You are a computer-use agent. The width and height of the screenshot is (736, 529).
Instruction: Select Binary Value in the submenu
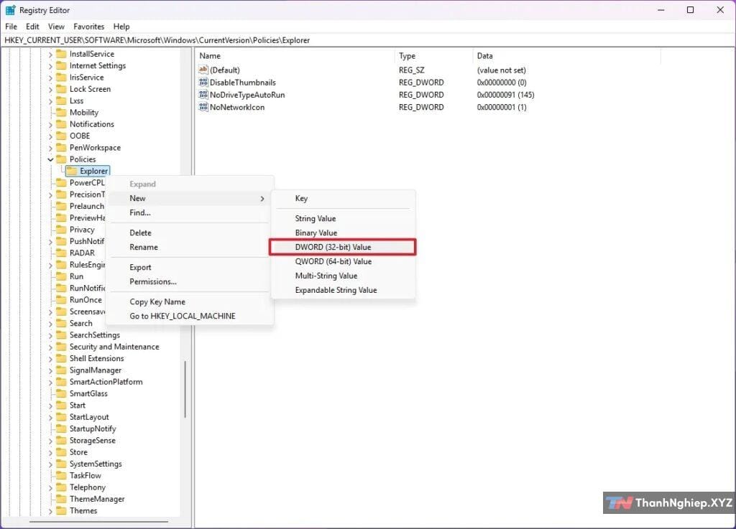[343, 233]
